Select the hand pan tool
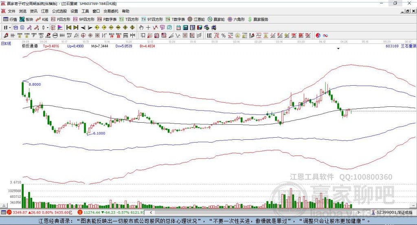This screenshot has width=417, height=225. 141,28
